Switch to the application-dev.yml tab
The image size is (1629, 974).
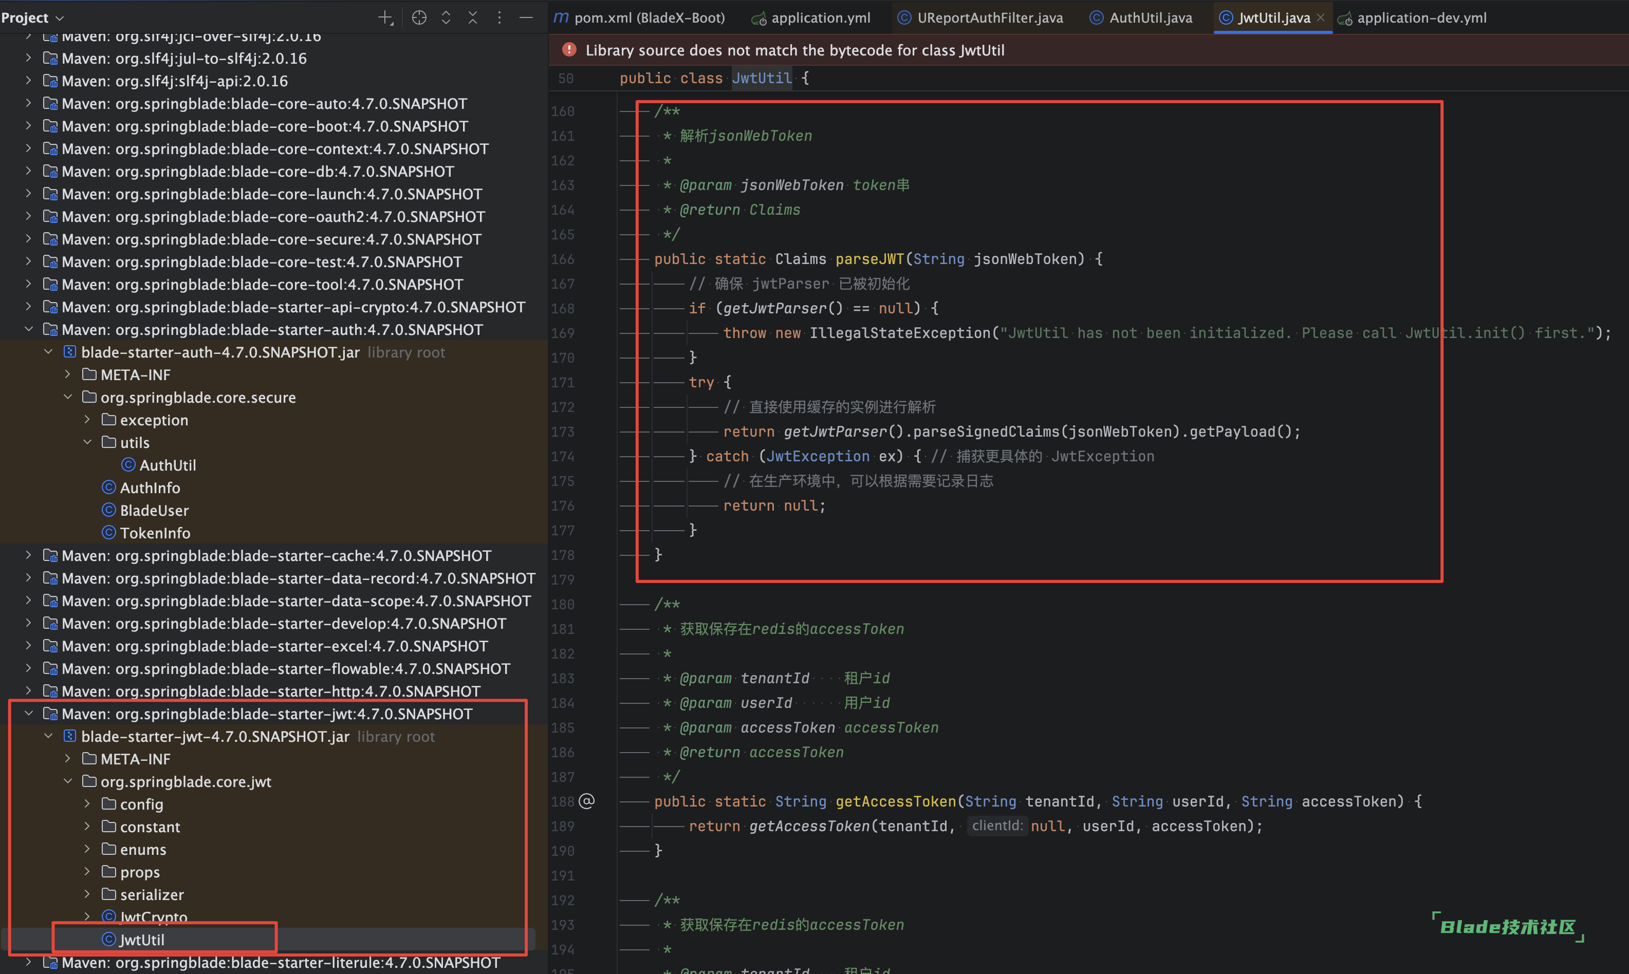click(1421, 17)
